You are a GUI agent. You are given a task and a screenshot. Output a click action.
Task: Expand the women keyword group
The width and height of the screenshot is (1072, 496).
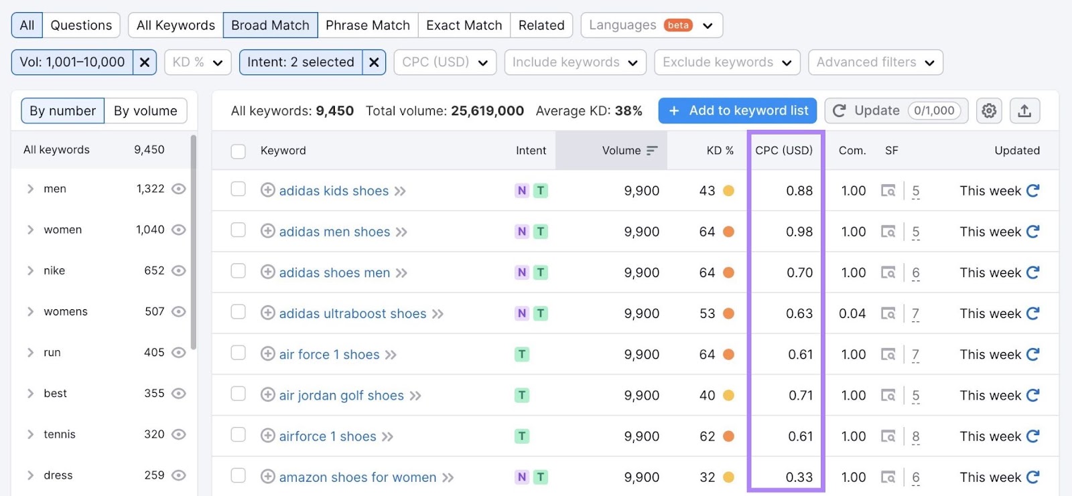point(30,230)
